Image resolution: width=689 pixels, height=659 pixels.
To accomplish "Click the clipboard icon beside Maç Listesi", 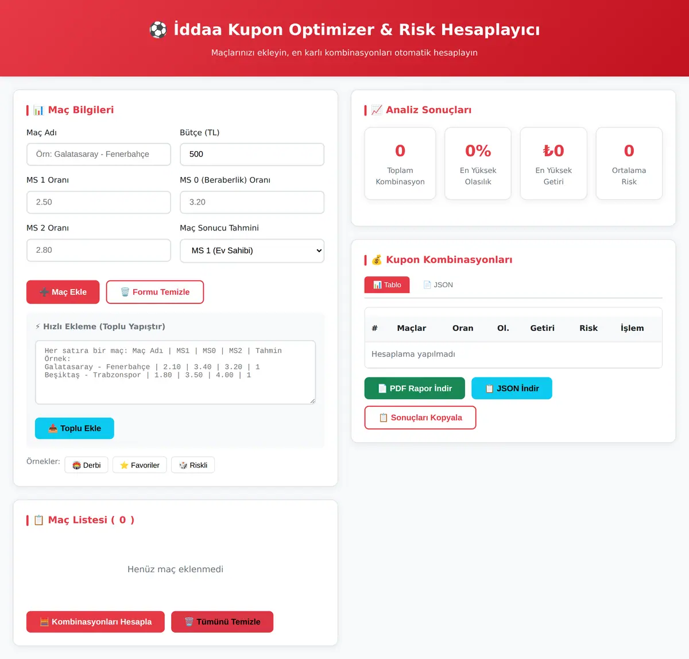I will click(x=38, y=520).
